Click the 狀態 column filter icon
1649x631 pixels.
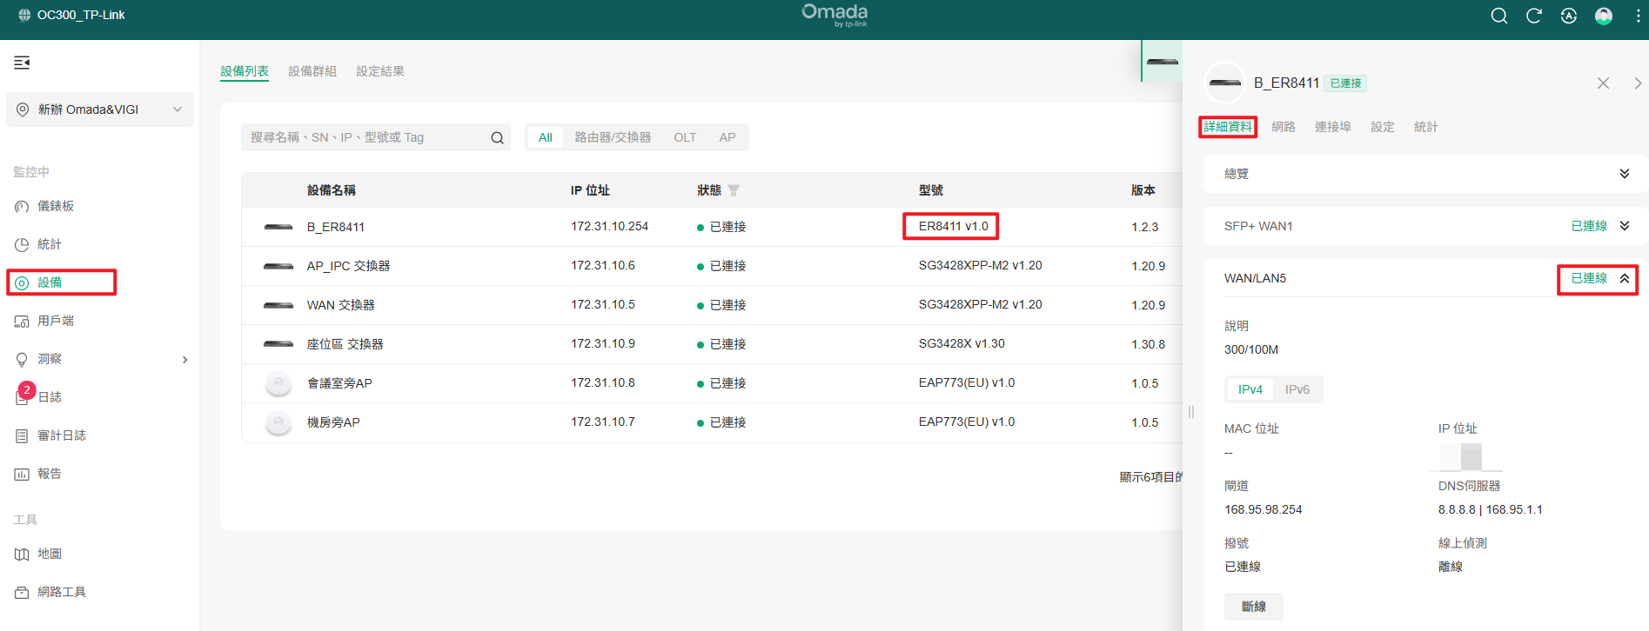tap(734, 190)
